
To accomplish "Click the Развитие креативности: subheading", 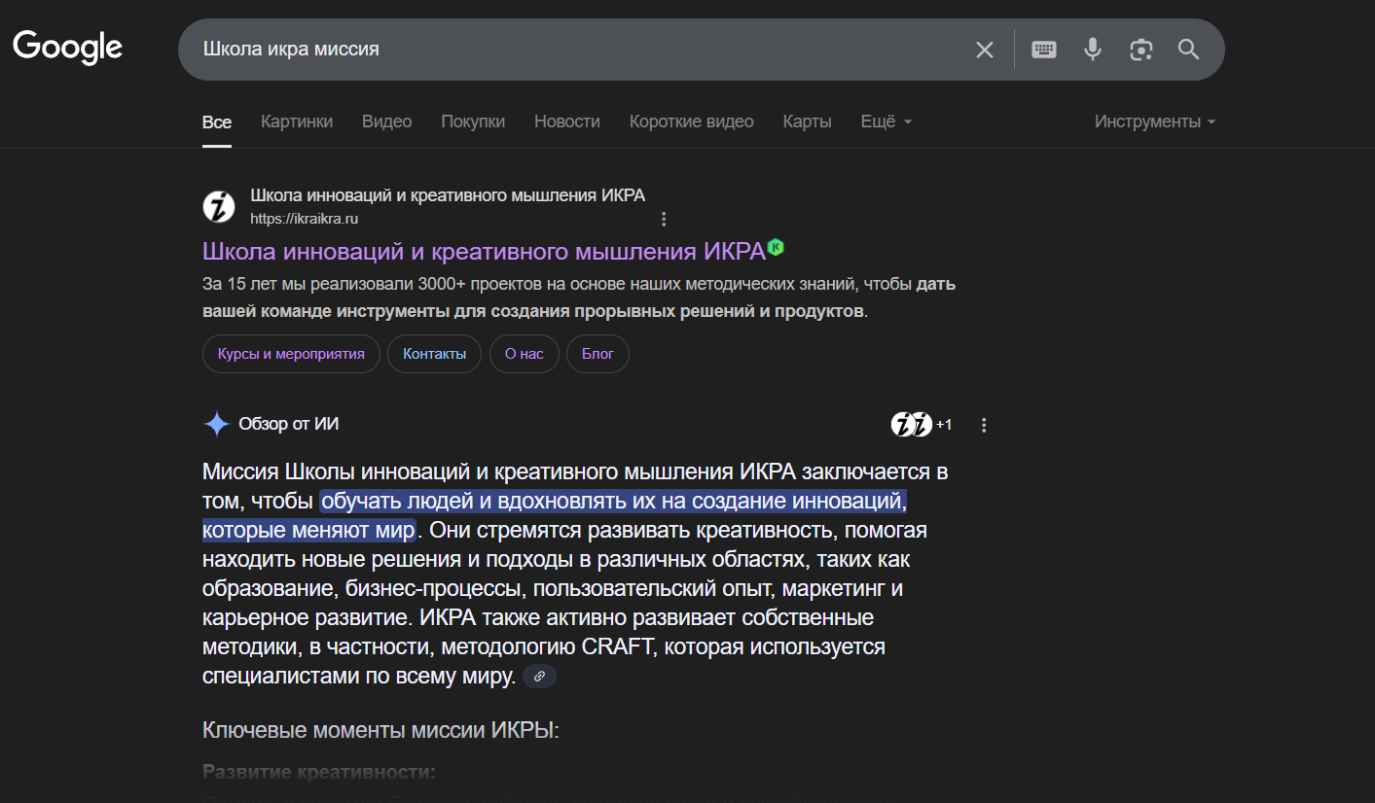I will [319, 772].
